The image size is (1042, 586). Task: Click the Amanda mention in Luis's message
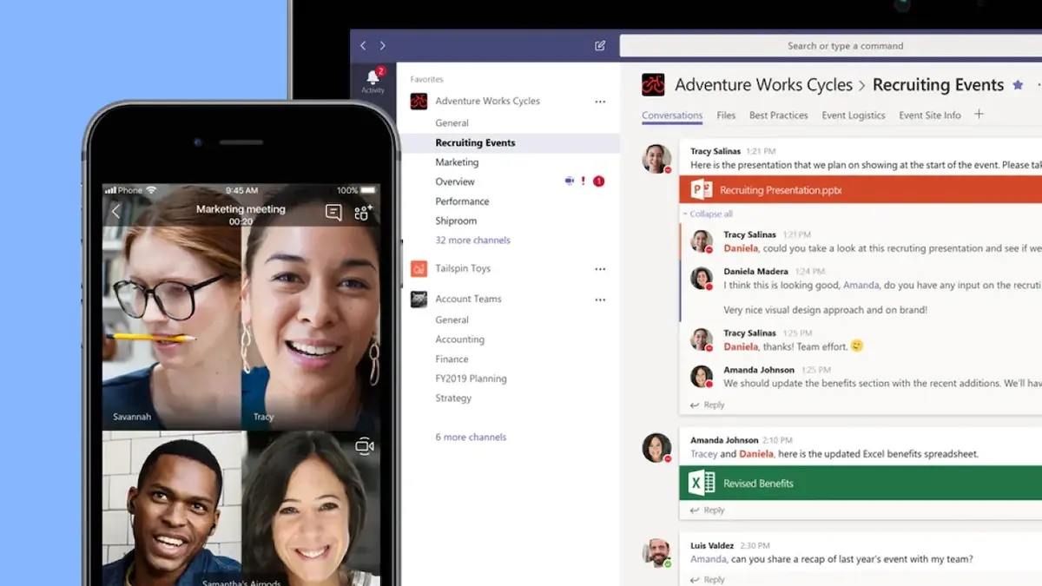[x=708, y=559]
